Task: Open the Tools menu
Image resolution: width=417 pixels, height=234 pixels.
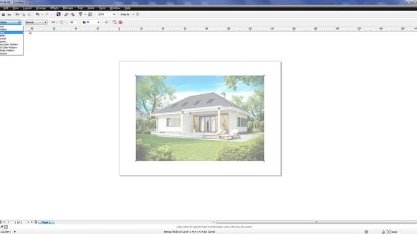Action: click(102, 8)
